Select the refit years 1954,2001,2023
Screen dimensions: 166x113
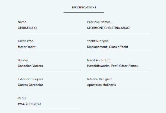pyautogui.click(x=29, y=104)
